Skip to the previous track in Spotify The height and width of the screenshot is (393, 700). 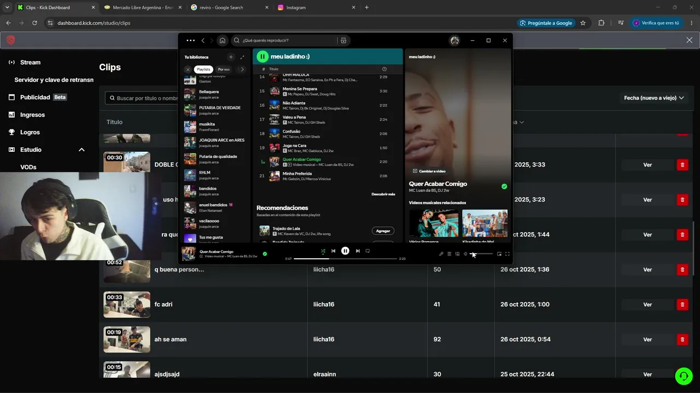click(333, 251)
